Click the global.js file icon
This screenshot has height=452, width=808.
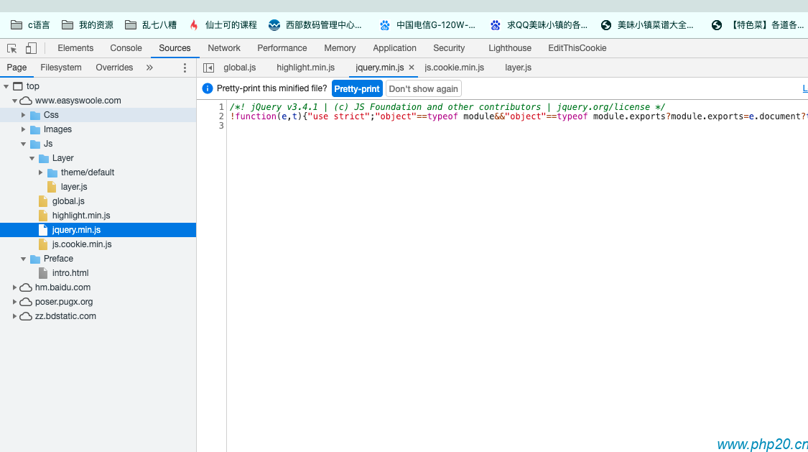click(42, 200)
